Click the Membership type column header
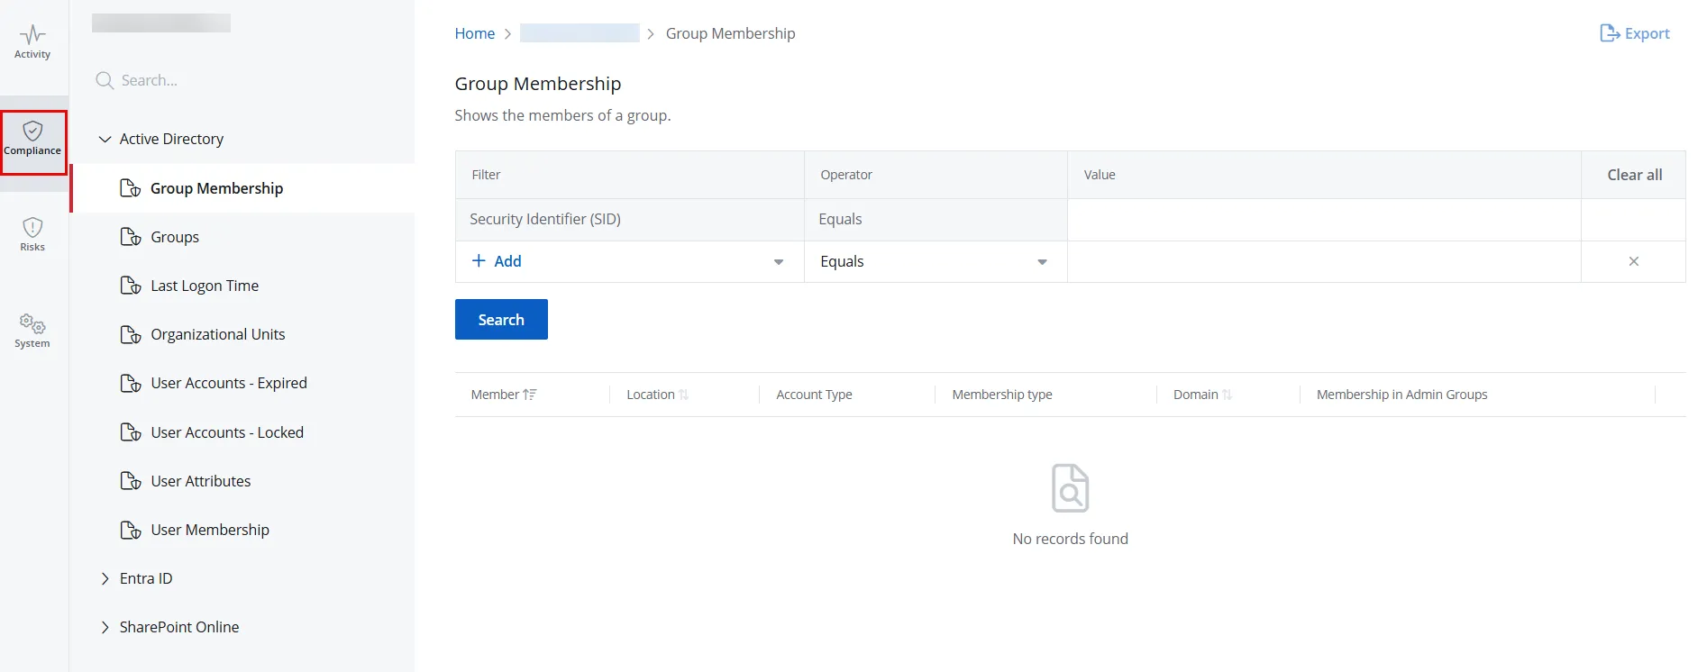Image resolution: width=1707 pixels, height=672 pixels. [x=1002, y=395]
